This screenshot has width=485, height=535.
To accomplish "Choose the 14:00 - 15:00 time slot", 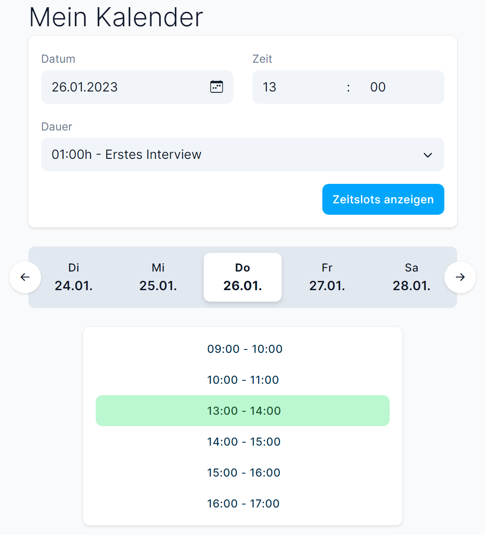I will (x=244, y=442).
